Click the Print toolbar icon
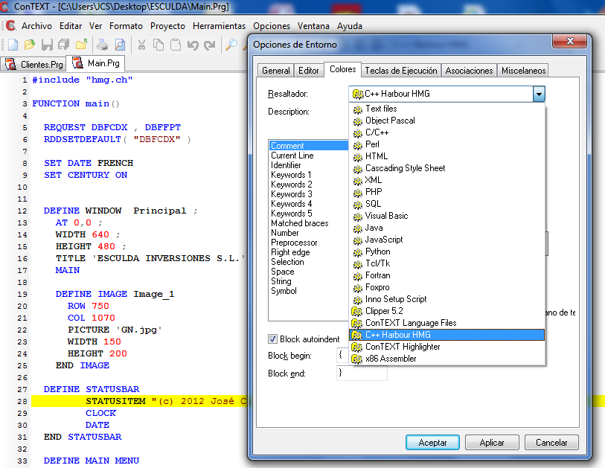Image resolution: width=605 pixels, height=468 pixels. point(102,45)
